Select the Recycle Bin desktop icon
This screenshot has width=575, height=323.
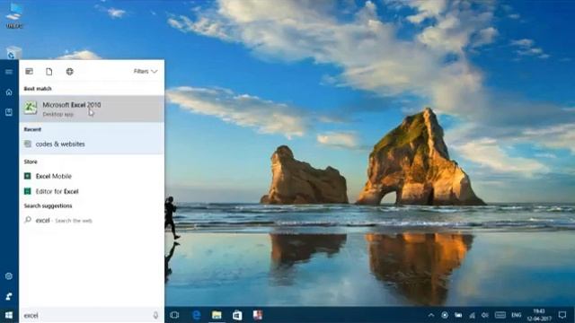13,53
